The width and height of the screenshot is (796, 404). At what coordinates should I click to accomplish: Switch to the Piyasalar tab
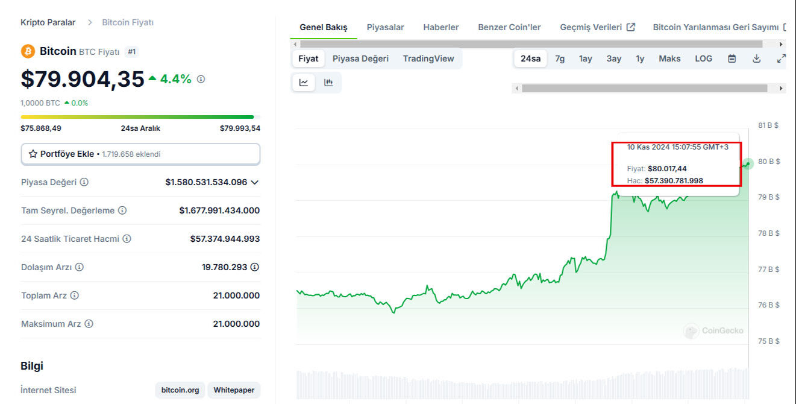coord(385,27)
